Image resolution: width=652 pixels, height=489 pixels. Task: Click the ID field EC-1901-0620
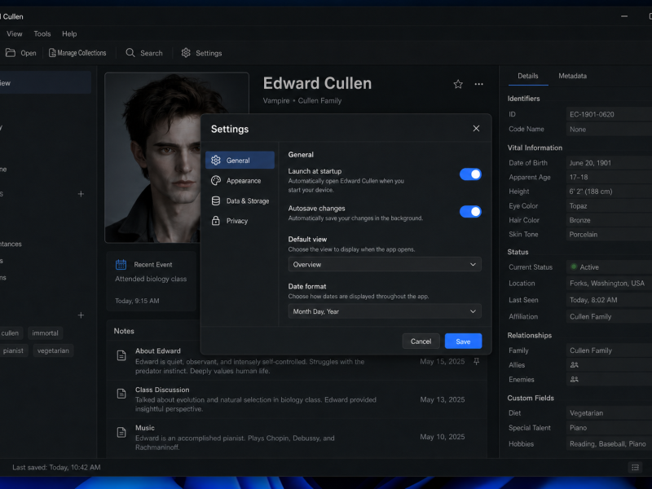609,114
